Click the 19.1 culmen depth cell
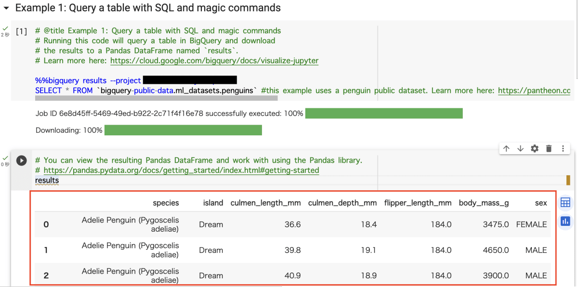Viewport: 578px width, 287px height. point(369,250)
